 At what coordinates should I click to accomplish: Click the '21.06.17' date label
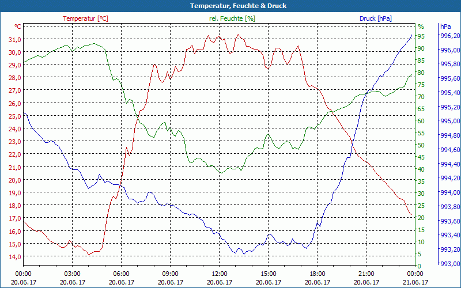pos(415,282)
